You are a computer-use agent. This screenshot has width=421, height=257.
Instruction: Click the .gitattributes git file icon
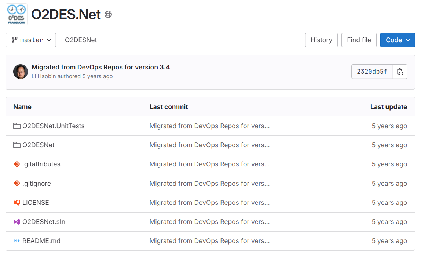pyautogui.click(x=17, y=164)
